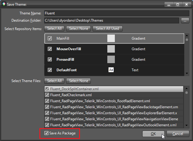
Task: Uncheck the DefaultFont checkbox
Action: tap(50, 70)
